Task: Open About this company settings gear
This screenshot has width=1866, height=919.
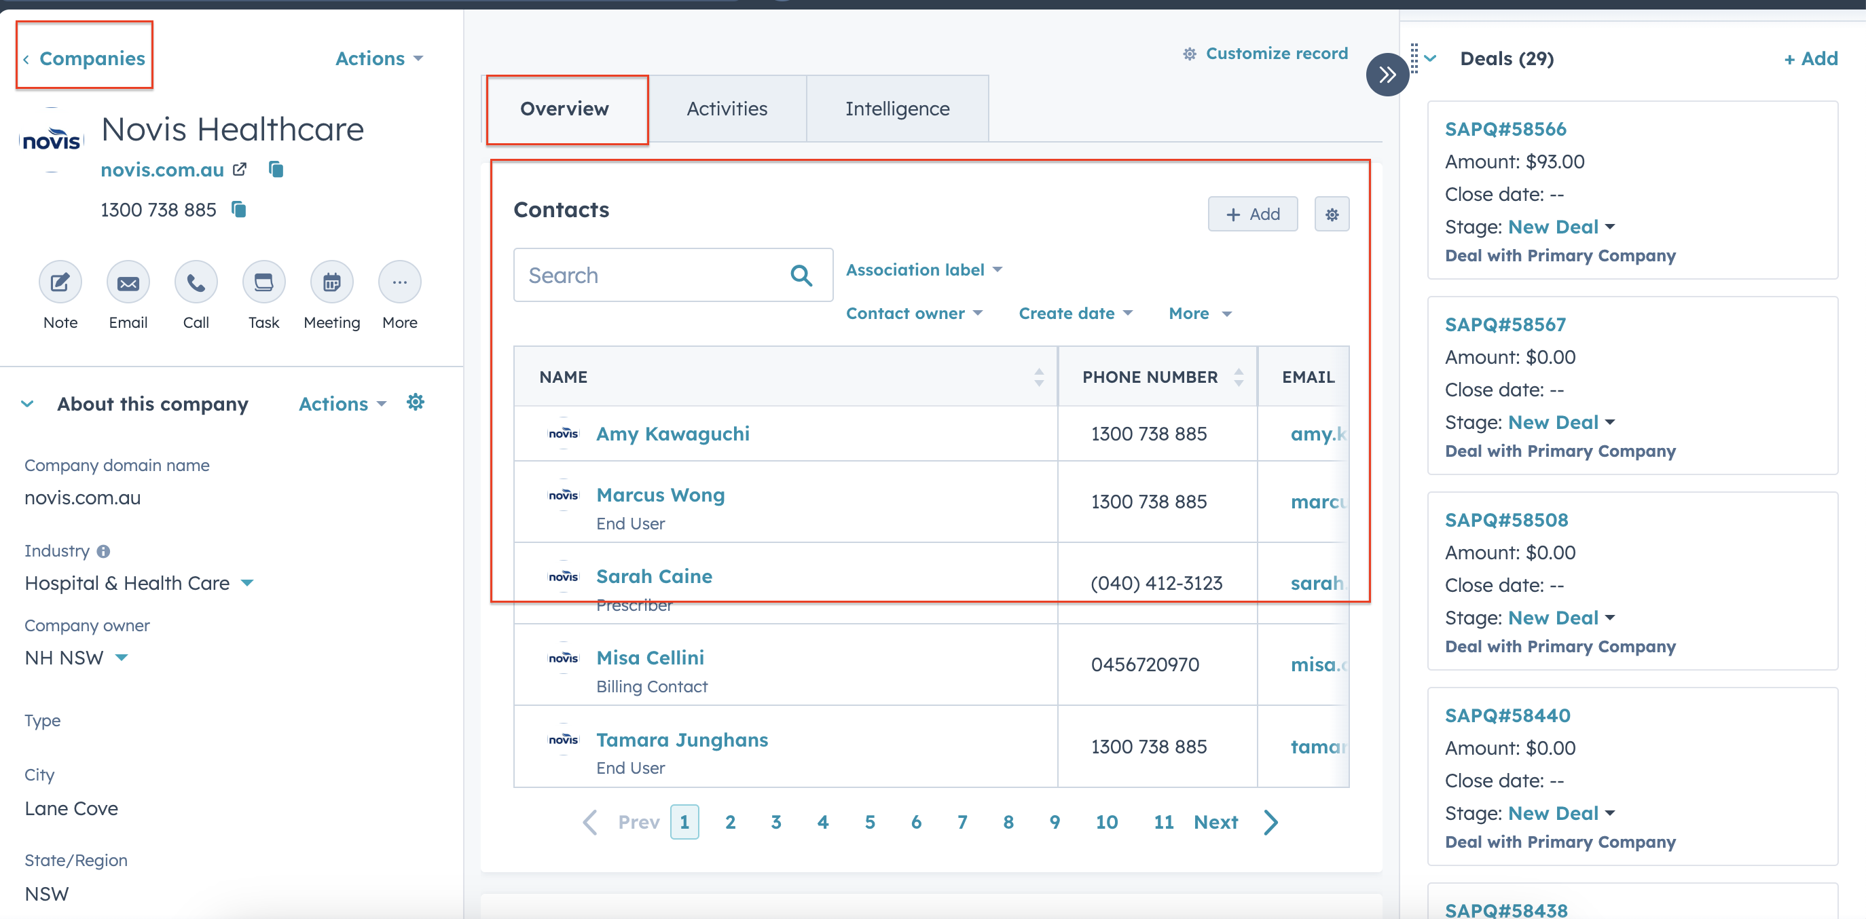Action: click(415, 402)
